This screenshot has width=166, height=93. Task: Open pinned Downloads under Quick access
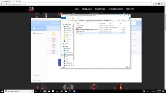point(68,29)
